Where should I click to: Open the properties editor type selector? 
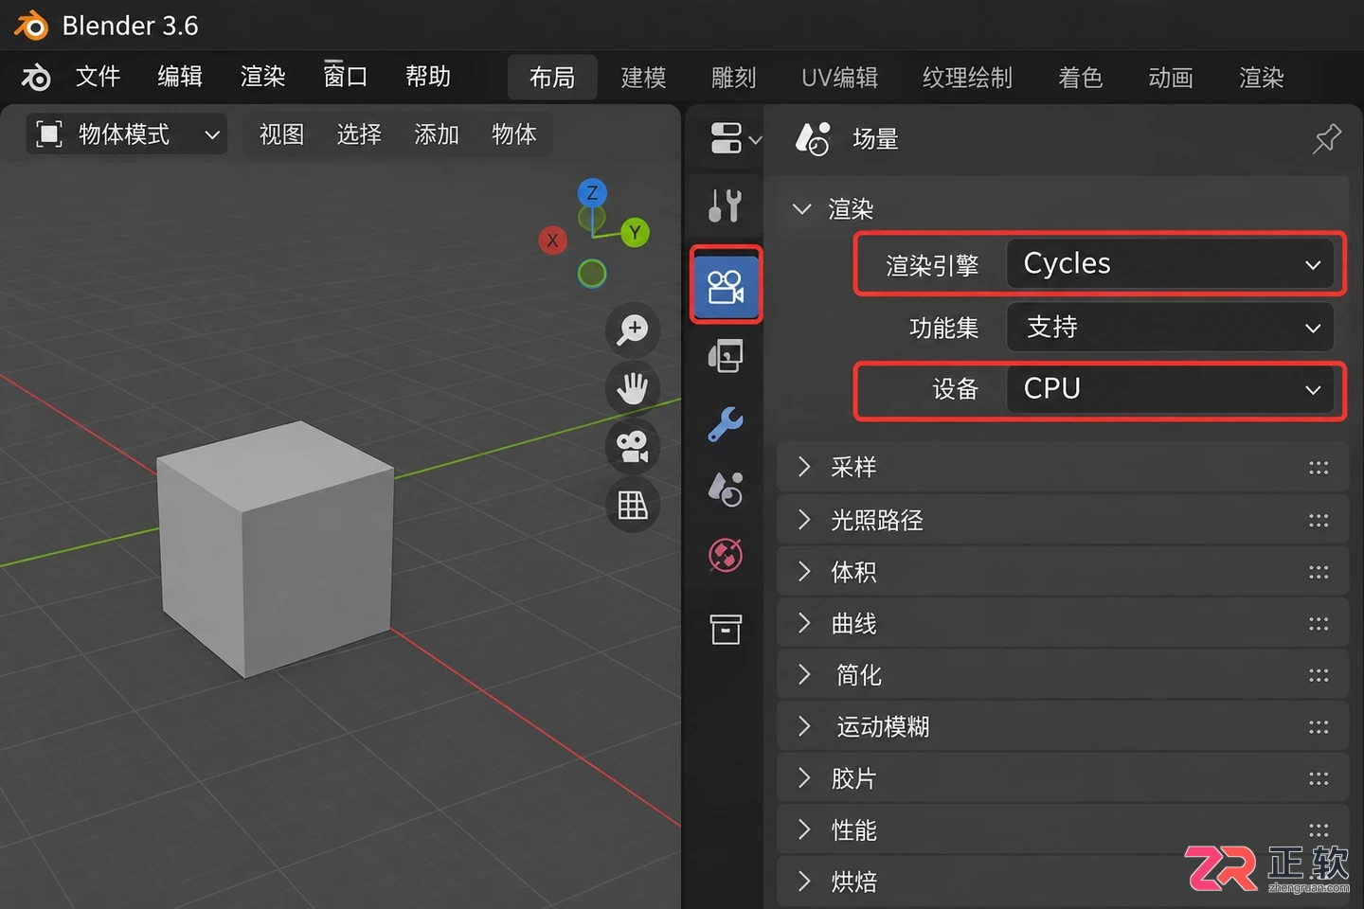point(735,138)
